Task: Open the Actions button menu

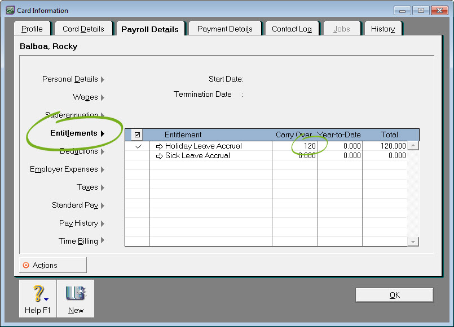Action: (x=53, y=265)
